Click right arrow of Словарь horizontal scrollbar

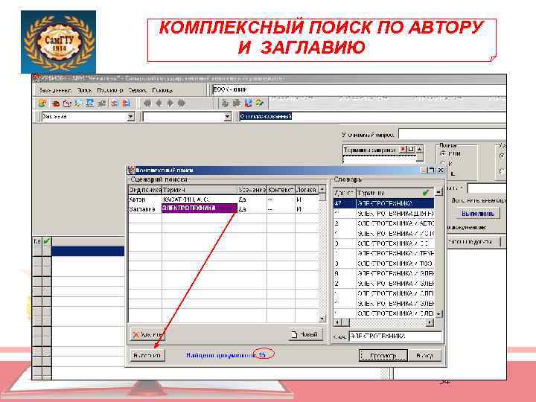(430, 322)
